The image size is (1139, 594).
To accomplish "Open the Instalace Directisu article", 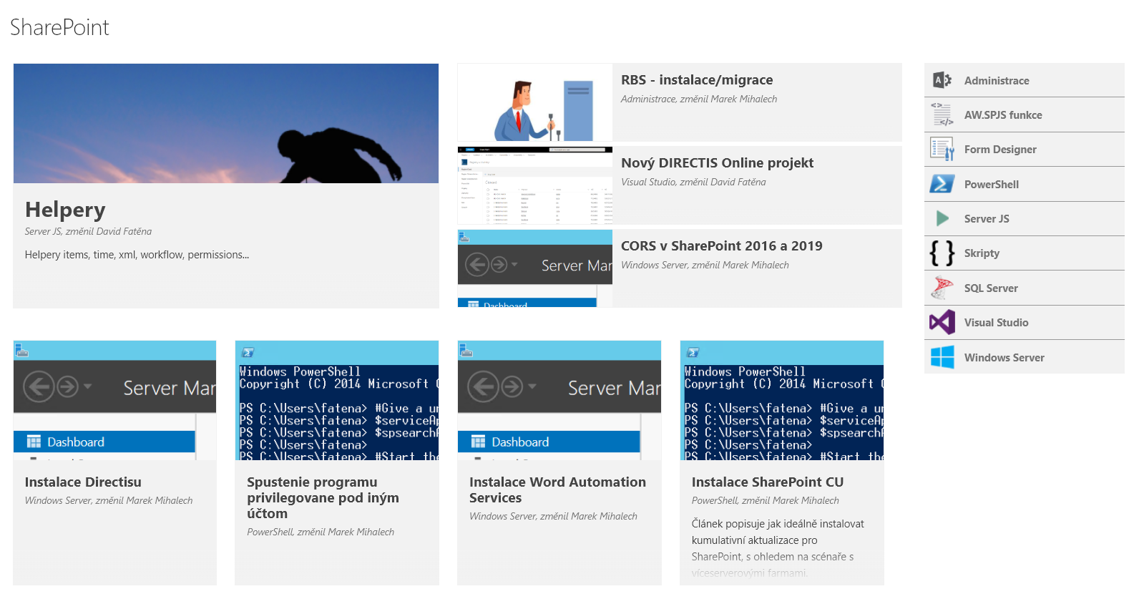I will 83,482.
